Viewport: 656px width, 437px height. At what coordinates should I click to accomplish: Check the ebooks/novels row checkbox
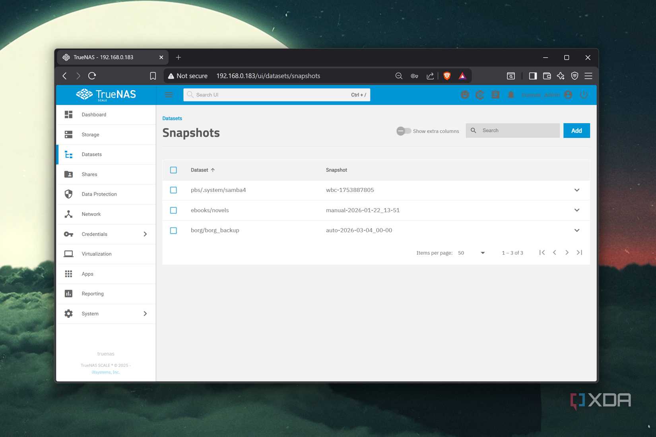173,210
